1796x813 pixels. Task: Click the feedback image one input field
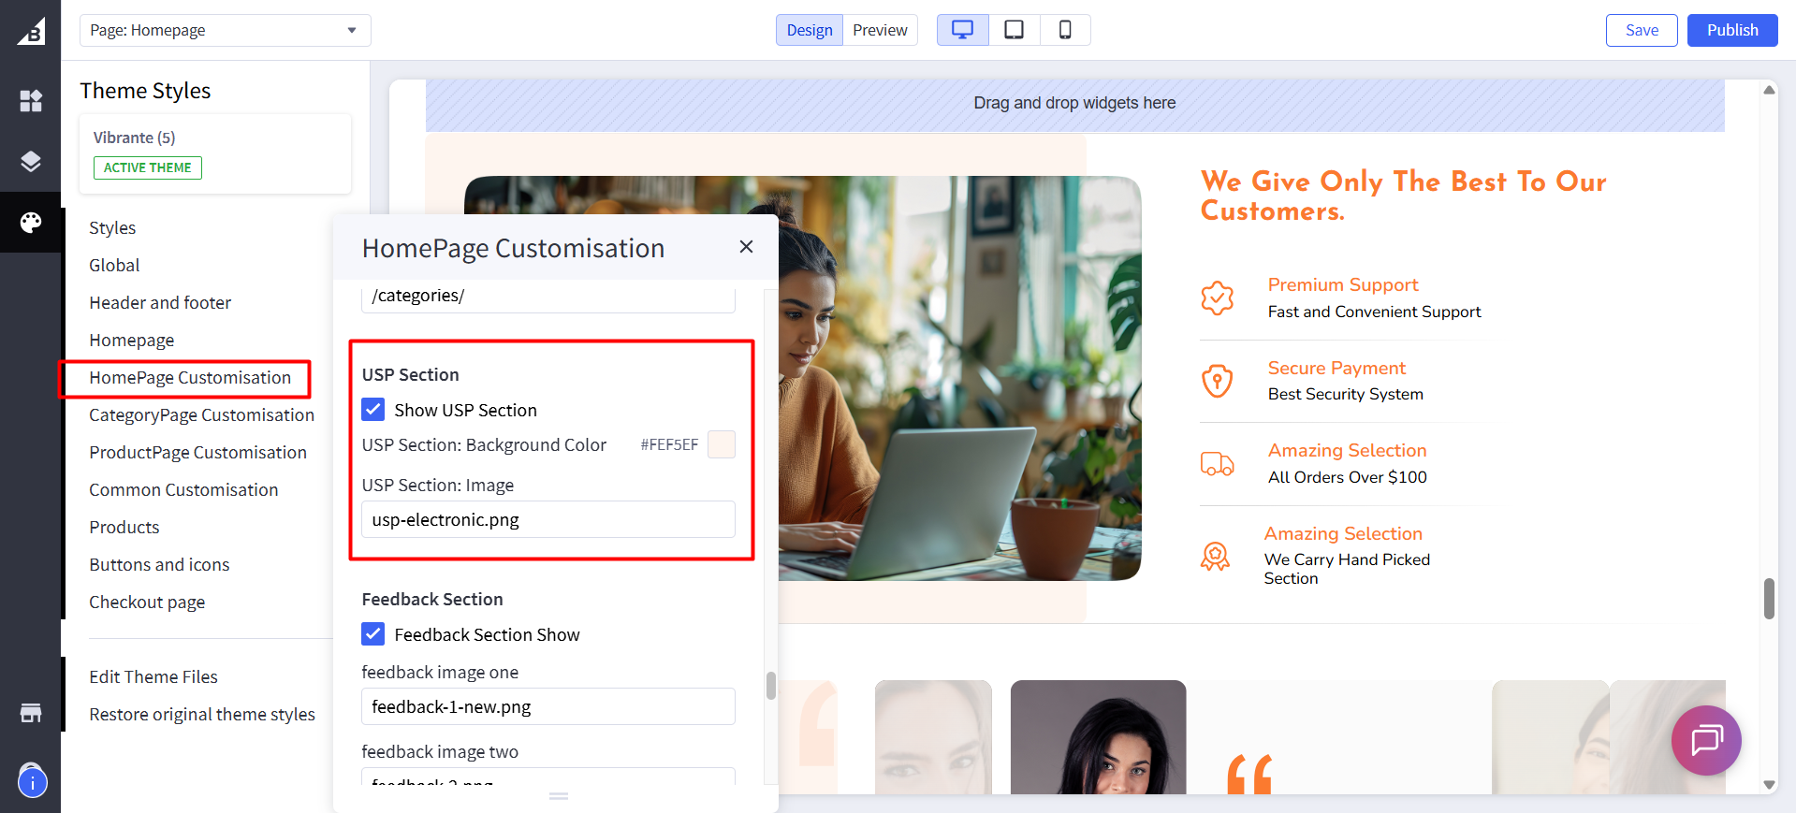pos(548,706)
